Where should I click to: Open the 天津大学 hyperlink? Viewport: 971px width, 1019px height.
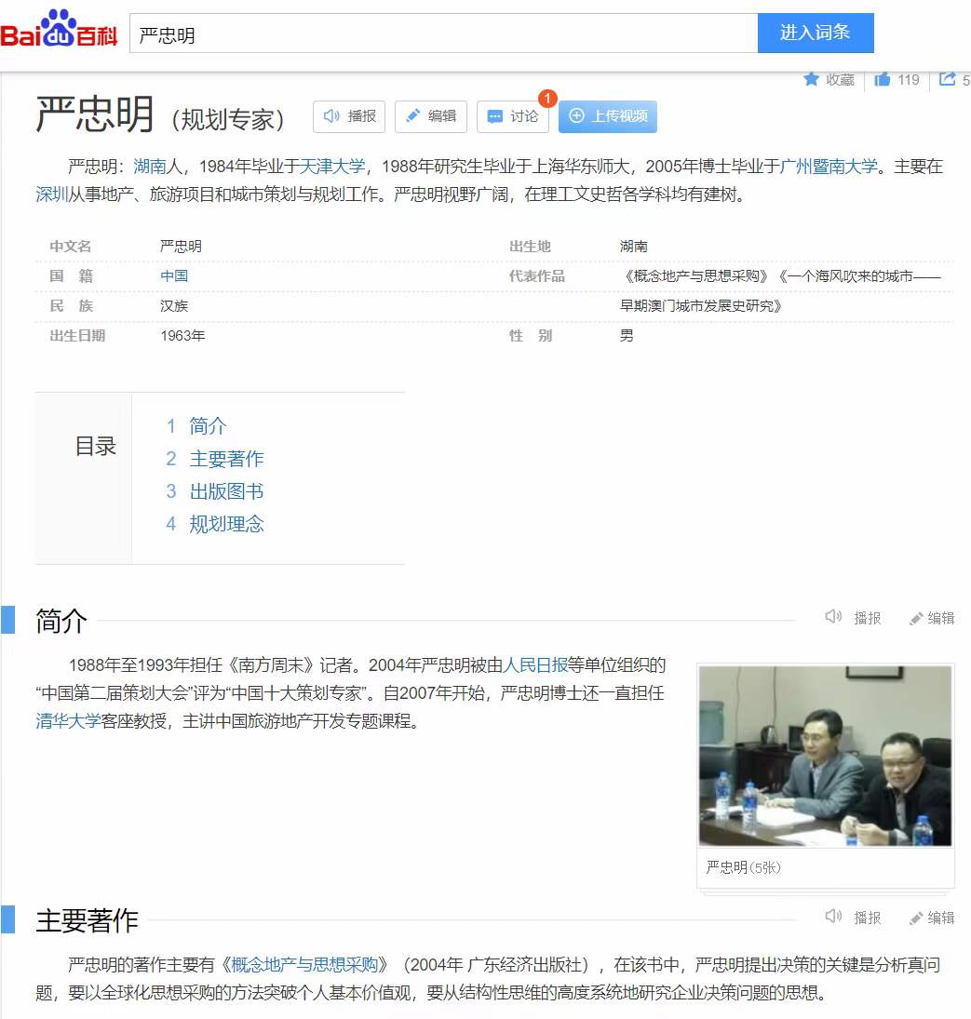332,167
